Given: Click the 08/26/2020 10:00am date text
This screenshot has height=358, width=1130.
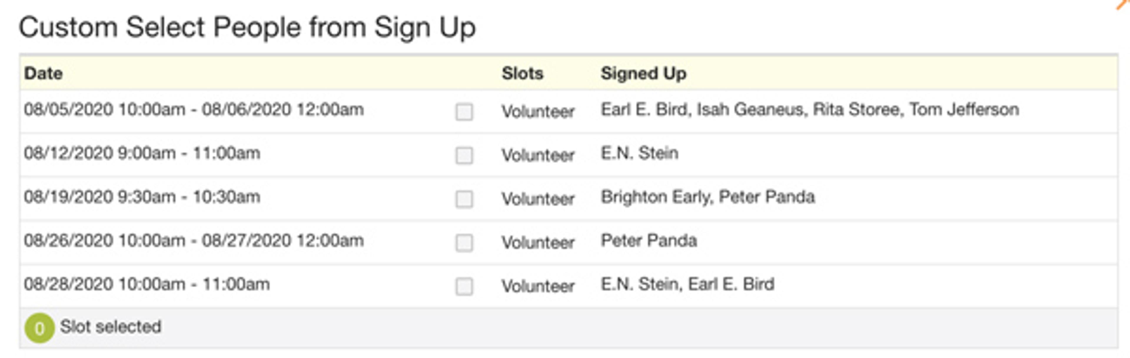Looking at the screenshot, I should pyautogui.click(x=193, y=241).
